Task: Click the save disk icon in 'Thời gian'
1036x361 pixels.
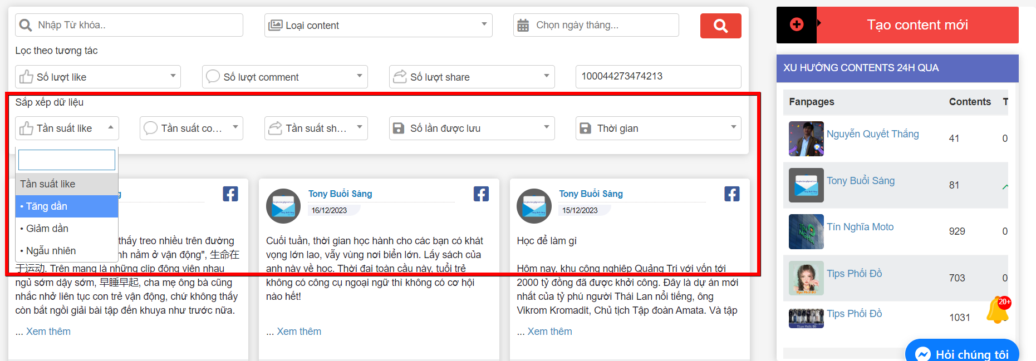Action: (585, 128)
